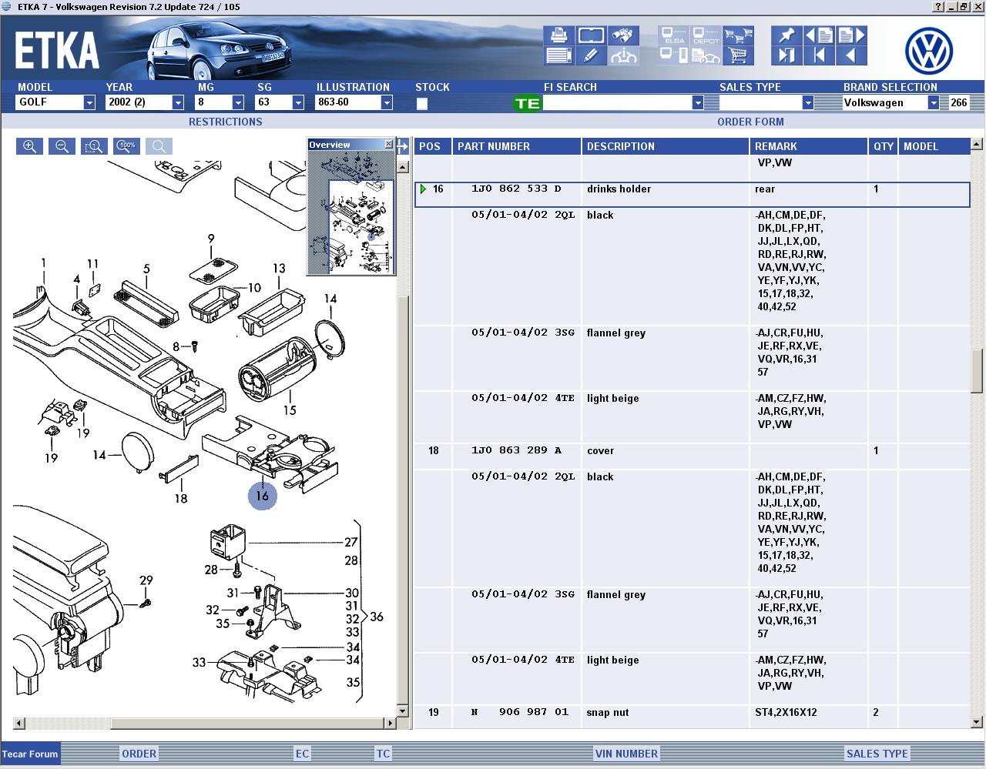The width and height of the screenshot is (986, 769).
Task: Click the greyed-out magnifier icon
Action: pyautogui.click(x=159, y=146)
